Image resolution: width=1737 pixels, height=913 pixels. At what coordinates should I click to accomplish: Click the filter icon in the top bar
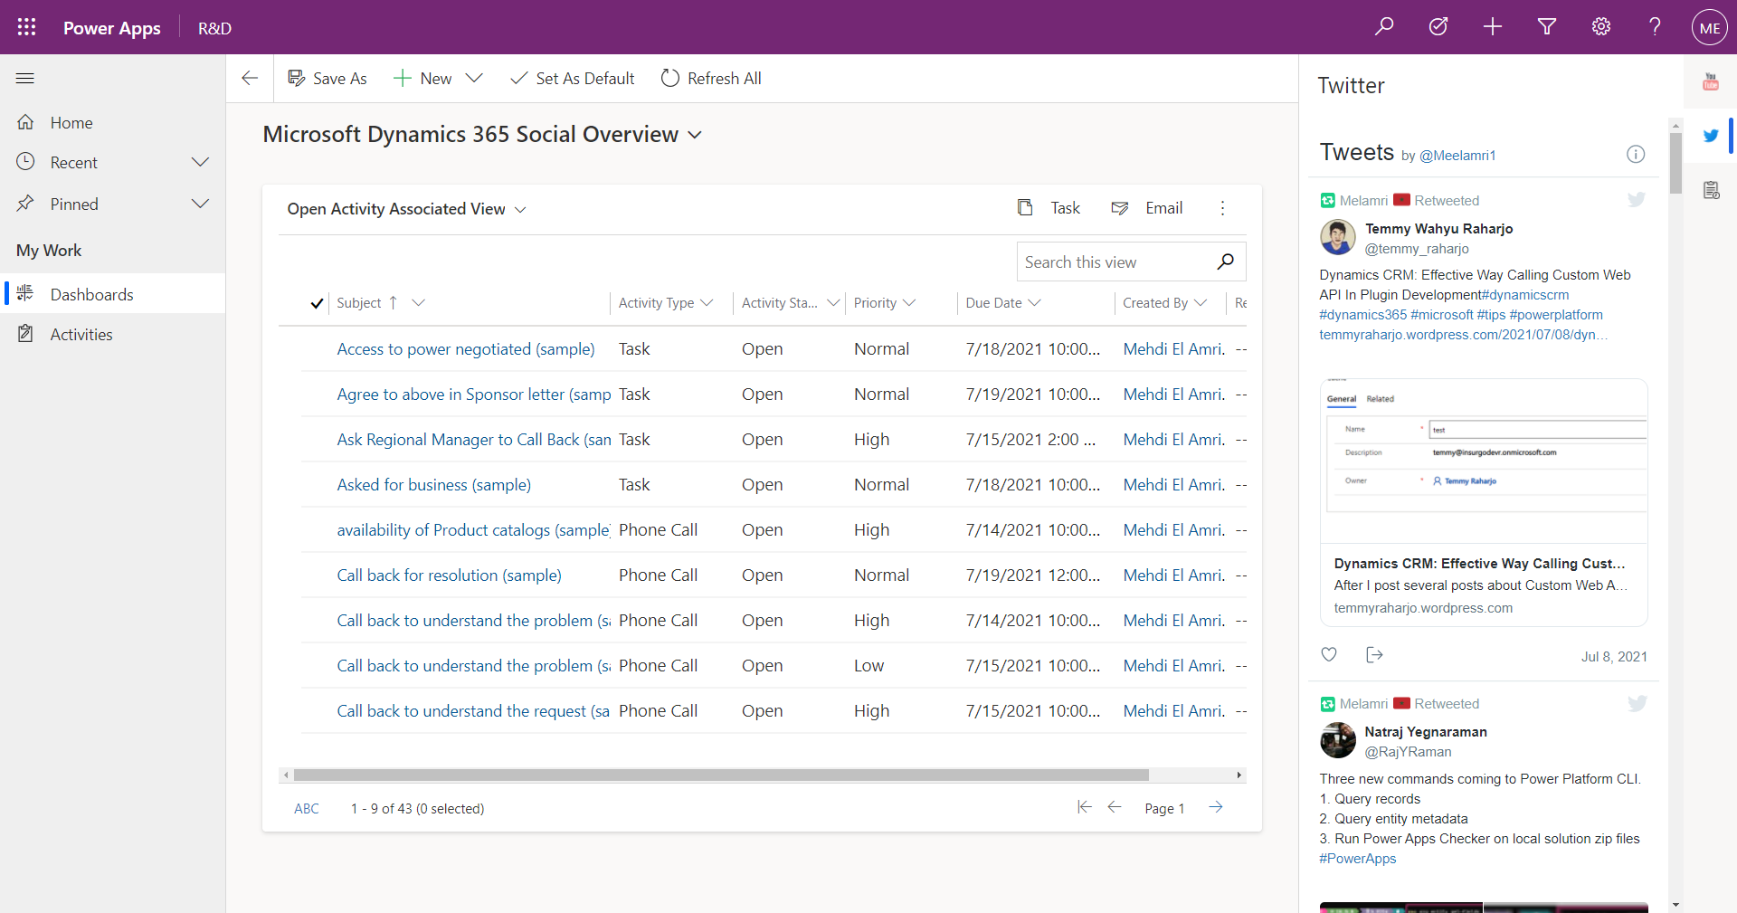pos(1546,26)
